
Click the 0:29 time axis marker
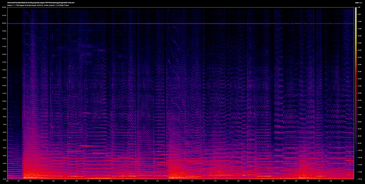click(x=342, y=181)
